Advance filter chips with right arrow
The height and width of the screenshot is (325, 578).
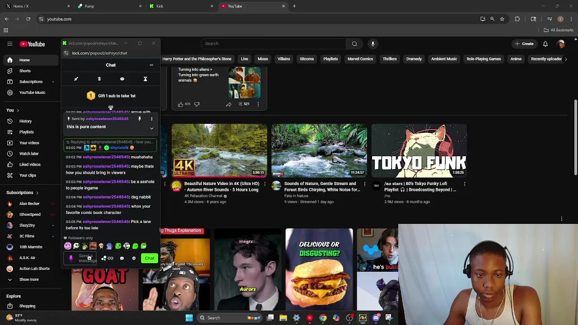[566, 59]
